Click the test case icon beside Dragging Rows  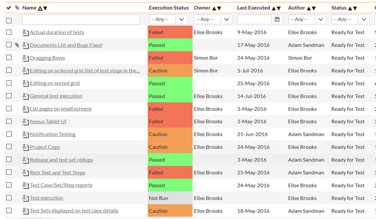(25, 58)
